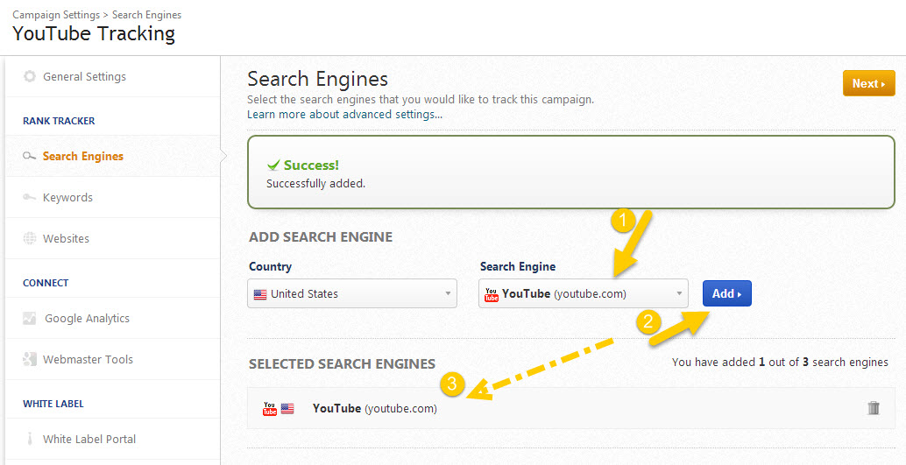Click the key icon beside Search Engines
The width and height of the screenshot is (906, 465).
pyautogui.click(x=30, y=156)
